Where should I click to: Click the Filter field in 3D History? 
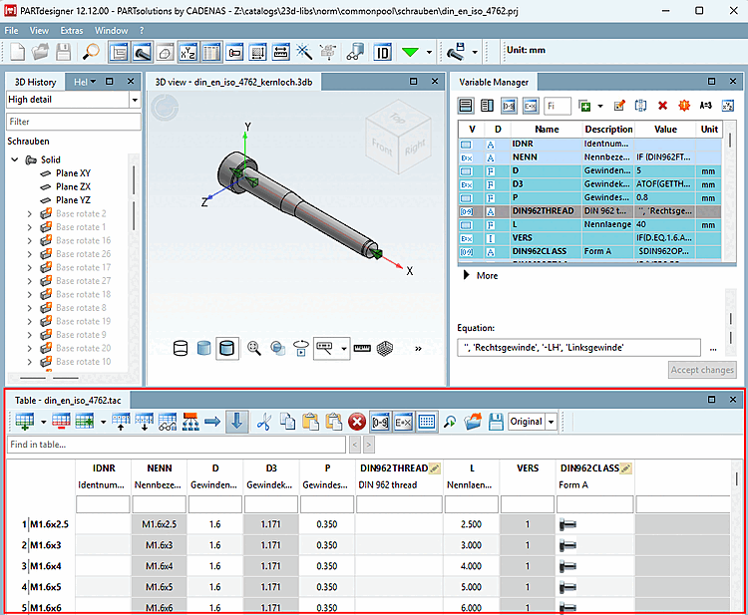point(74,122)
